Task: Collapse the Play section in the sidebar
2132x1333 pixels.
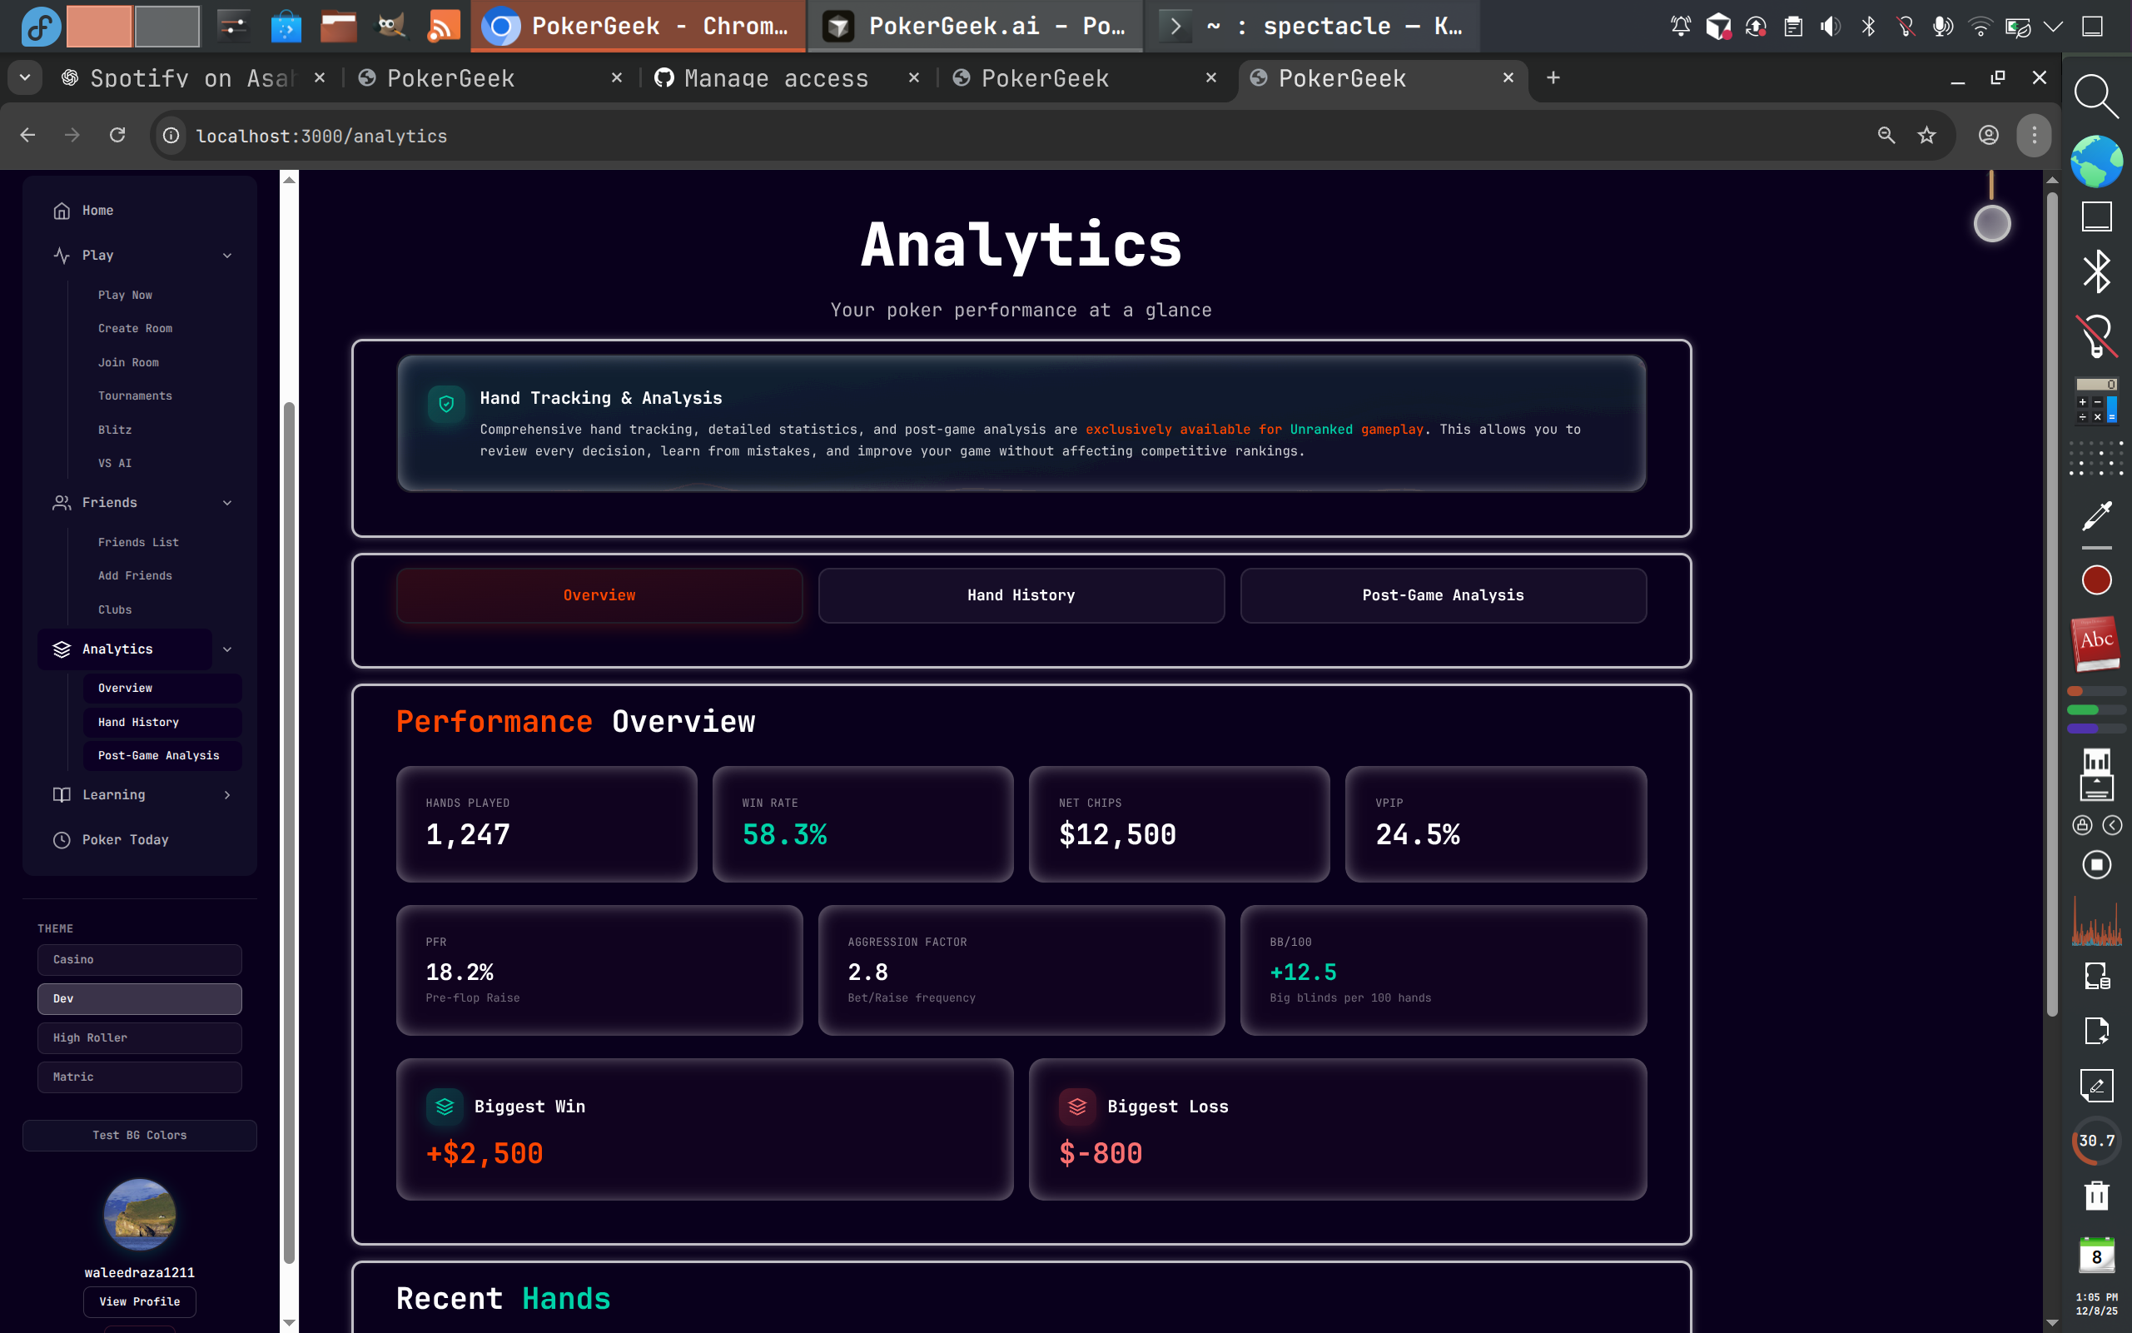Action: pos(228,256)
